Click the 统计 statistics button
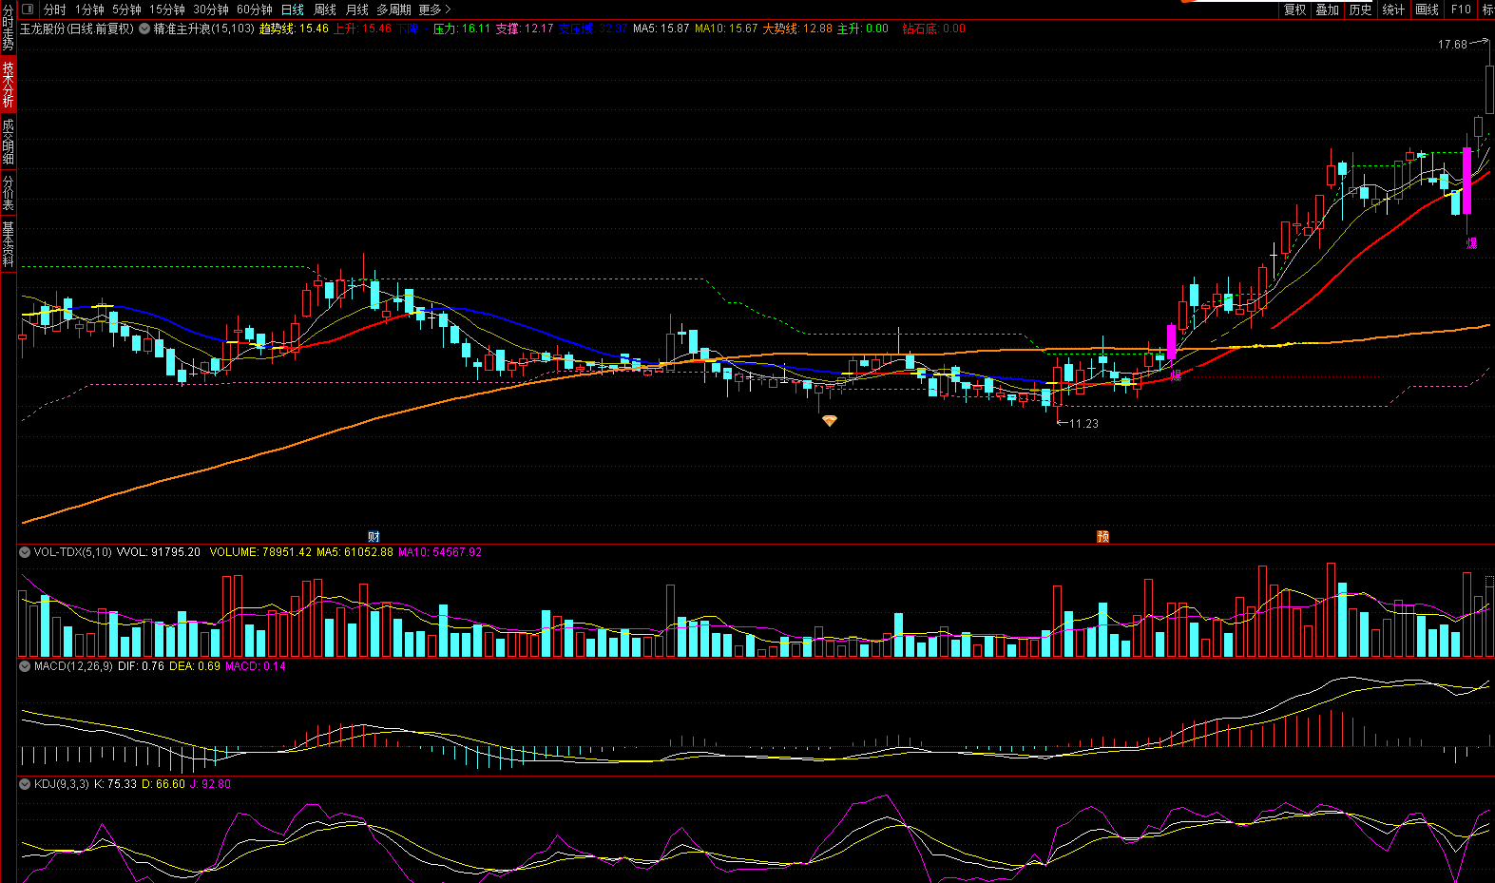 pos(1393,10)
